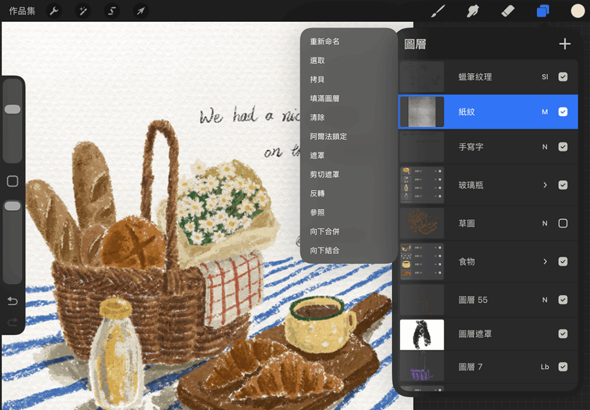Hide 圖層 7 layer
590x410 pixels.
click(562, 367)
